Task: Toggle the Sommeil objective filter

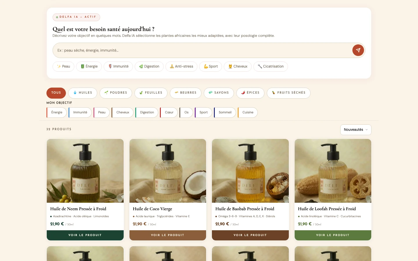Action: 225,113
